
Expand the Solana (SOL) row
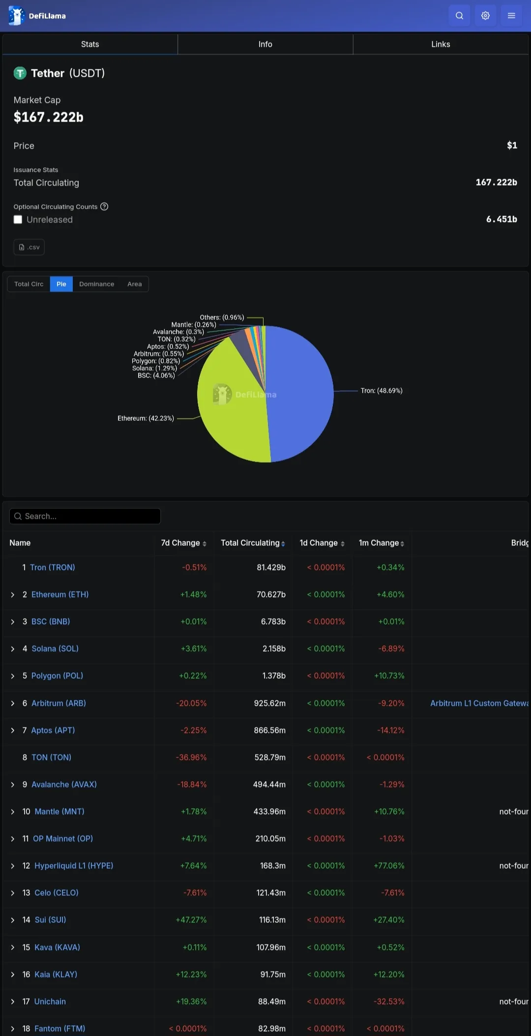[x=13, y=649]
